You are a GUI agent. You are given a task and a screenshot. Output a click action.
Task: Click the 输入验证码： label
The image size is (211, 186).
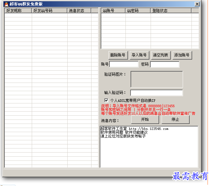115,93
